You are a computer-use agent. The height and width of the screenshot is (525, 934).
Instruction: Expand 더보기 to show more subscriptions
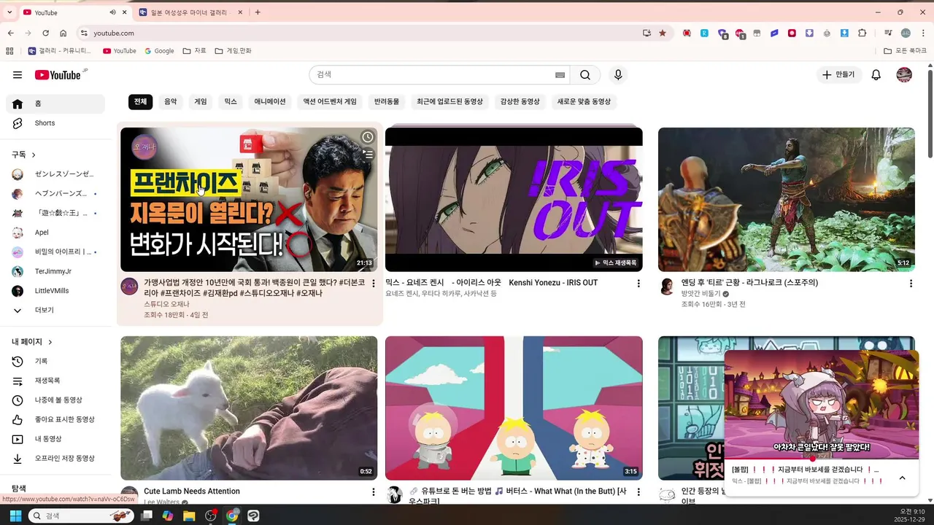(x=55, y=310)
